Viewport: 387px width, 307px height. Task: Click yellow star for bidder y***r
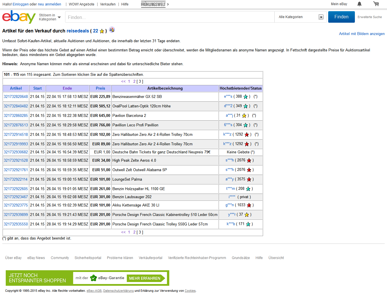tap(247, 215)
